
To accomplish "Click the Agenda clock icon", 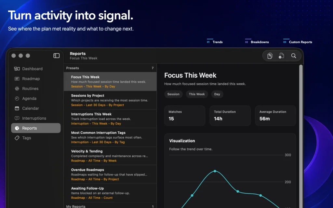I will point(17,98).
